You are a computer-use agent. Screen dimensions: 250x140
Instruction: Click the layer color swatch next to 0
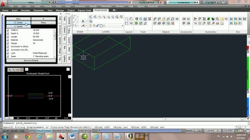click(x=101, y=26)
